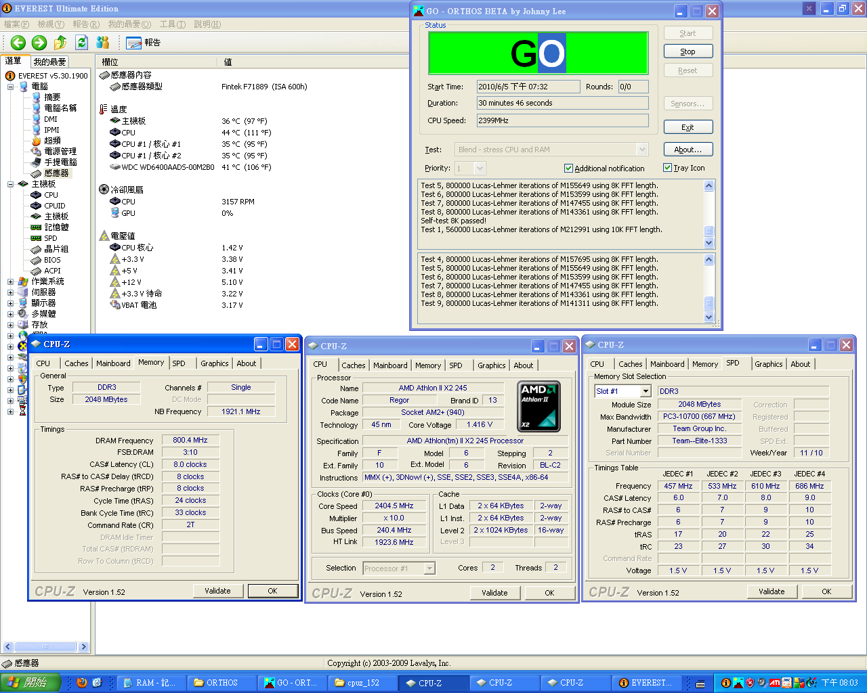867x693 pixels.
Task: Click the folder Up-level icon in EVEREST toolbar
Action: pyautogui.click(x=60, y=43)
